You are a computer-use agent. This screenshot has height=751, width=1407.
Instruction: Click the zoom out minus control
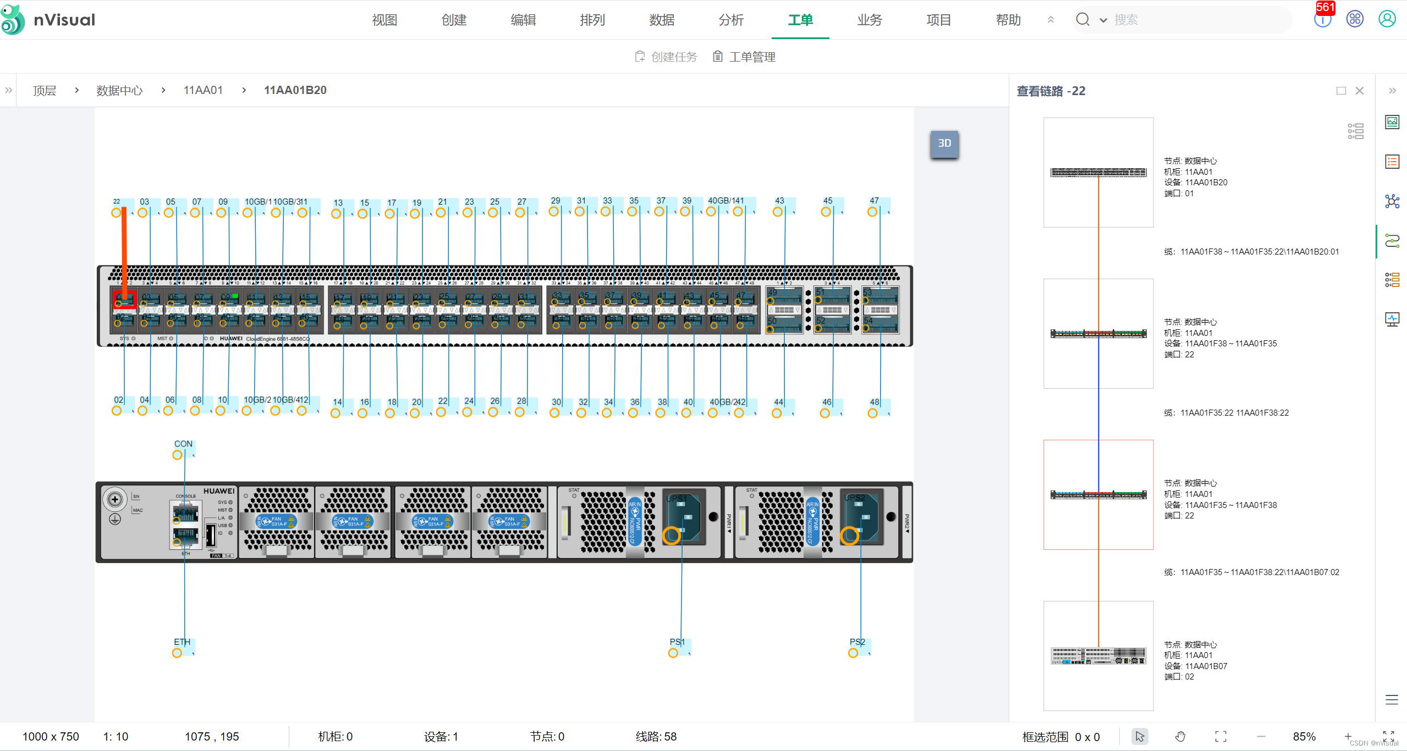click(x=1261, y=736)
